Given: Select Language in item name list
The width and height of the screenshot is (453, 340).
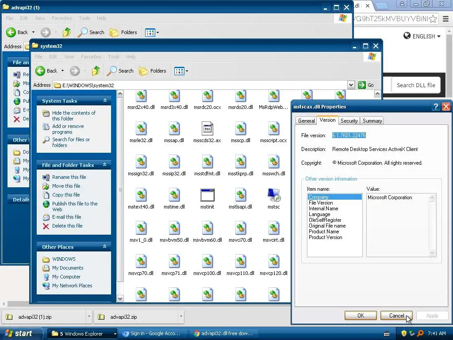Looking at the screenshot, I should (x=319, y=214).
